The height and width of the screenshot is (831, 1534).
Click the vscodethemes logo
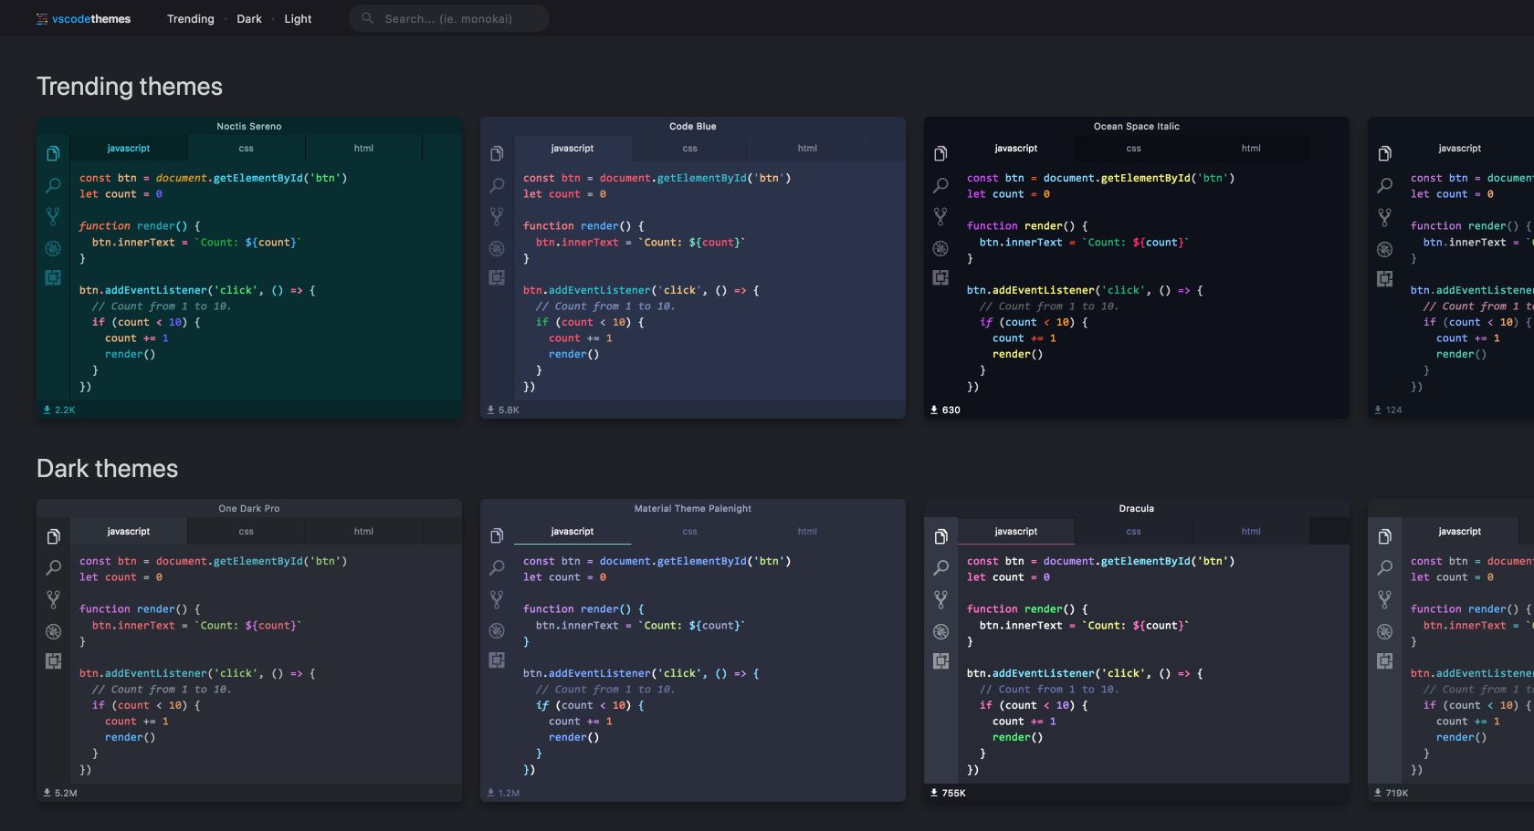(83, 18)
